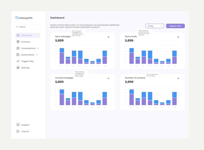This screenshot has height=150, width=204.
Task: Focus the Search input field
Action: [x=28, y=27]
